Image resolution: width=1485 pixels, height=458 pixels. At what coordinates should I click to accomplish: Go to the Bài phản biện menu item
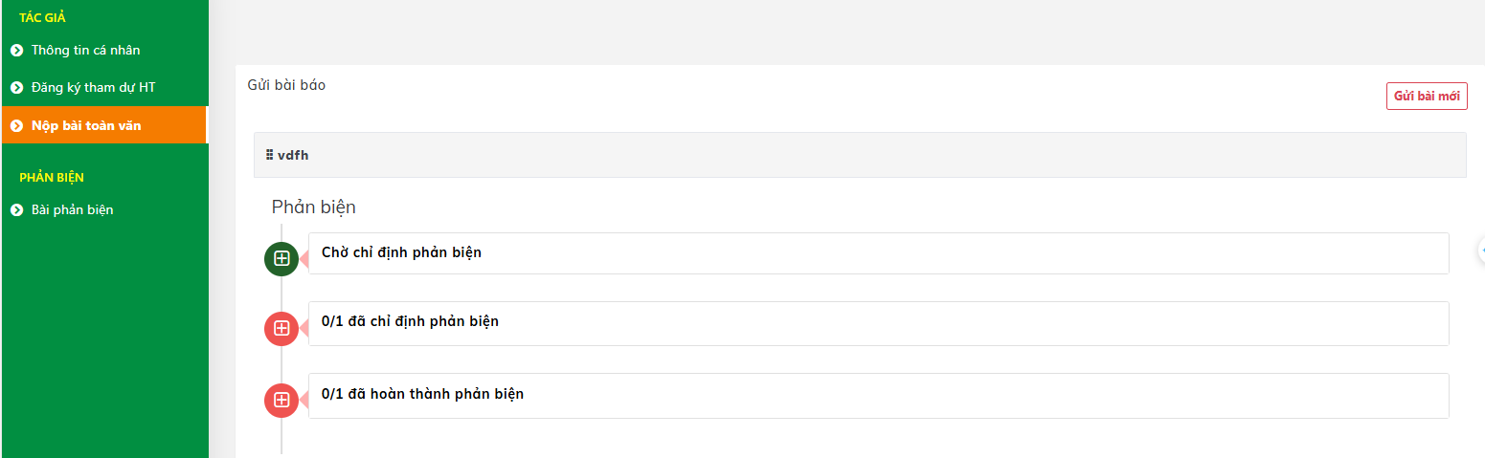pyautogui.click(x=72, y=210)
